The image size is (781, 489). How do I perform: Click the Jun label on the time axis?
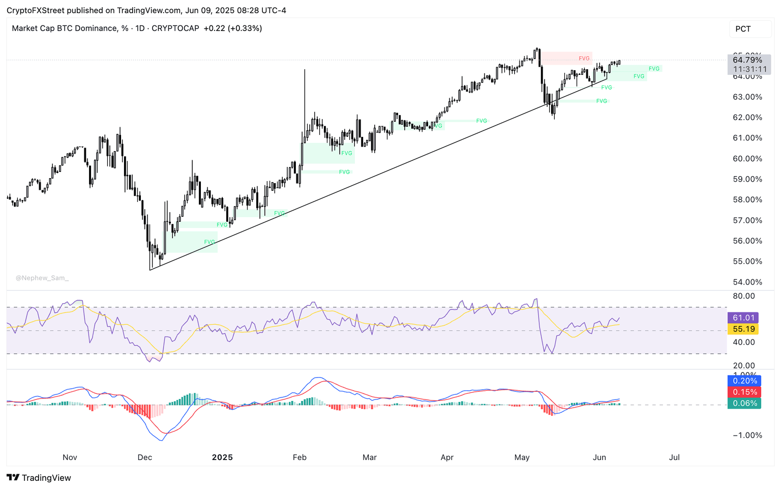599,457
